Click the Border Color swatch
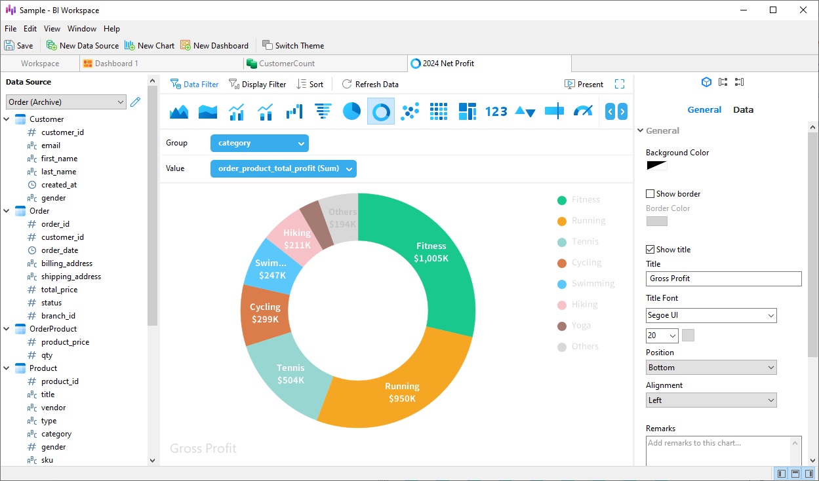819x481 pixels. coord(656,221)
